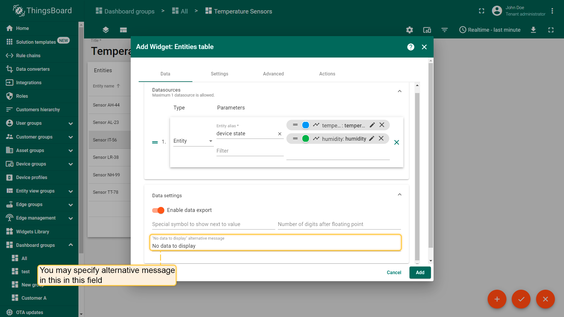The image size is (564, 317).
Task: Switch to the Settings tab
Action: point(219,74)
